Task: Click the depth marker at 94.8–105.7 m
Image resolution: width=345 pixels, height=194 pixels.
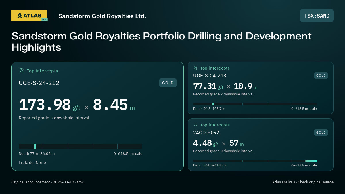Action: pos(213,104)
